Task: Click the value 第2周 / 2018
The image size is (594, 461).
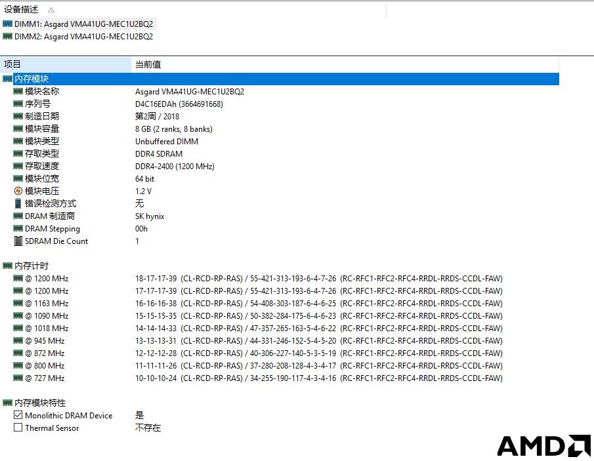Action: tap(158, 116)
